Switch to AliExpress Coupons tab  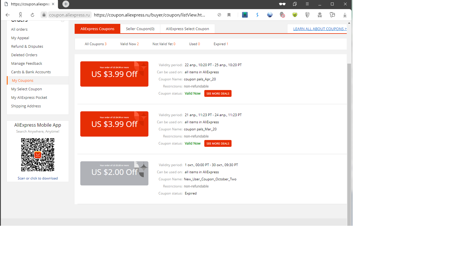(97, 29)
